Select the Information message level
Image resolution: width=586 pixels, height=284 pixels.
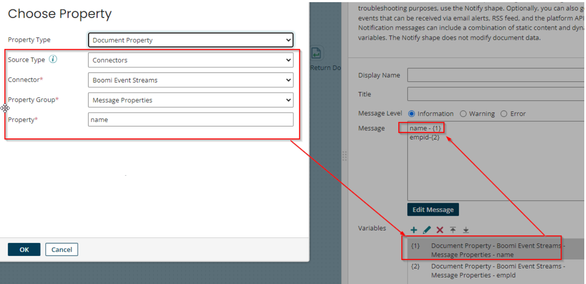coord(412,114)
